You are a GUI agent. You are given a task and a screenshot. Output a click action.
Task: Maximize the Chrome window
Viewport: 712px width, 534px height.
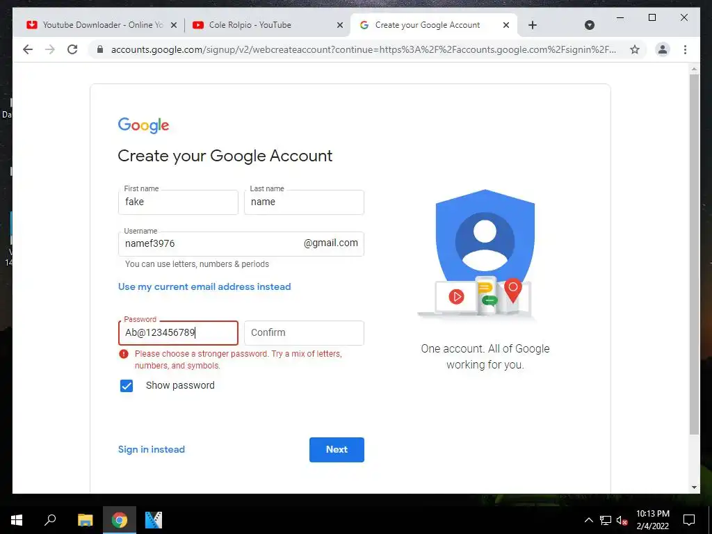(652, 17)
